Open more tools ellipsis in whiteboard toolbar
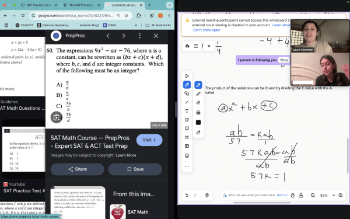This screenshot has width=350, height=219. pyautogui.click(x=187, y=166)
